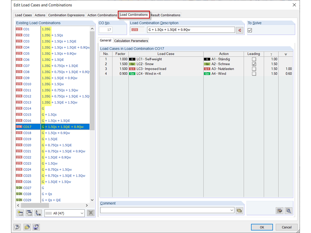Click the QiE icon for LC3 Imposed load
The image size is (311, 233).
(132, 69)
